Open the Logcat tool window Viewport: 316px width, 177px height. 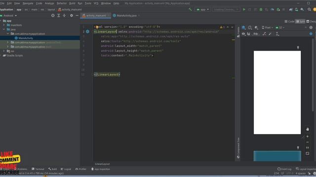[x=66, y=169]
